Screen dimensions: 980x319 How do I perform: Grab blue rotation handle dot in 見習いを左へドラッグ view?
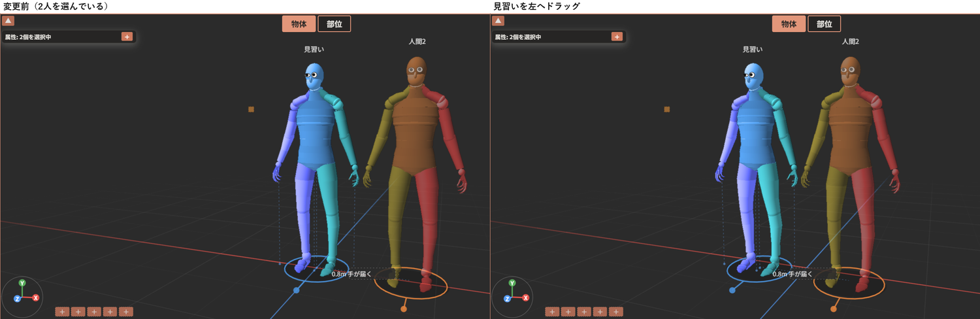pos(732,290)
